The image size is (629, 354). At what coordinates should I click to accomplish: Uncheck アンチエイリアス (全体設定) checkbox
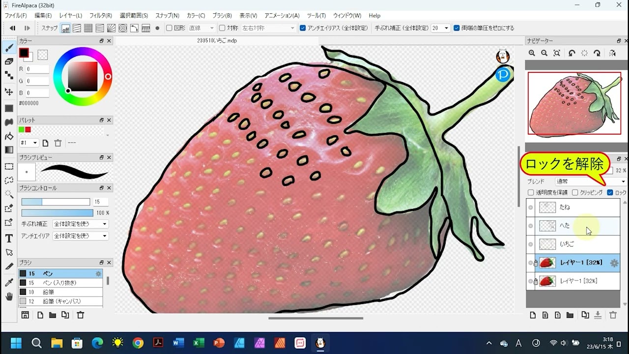pos(303,29)
